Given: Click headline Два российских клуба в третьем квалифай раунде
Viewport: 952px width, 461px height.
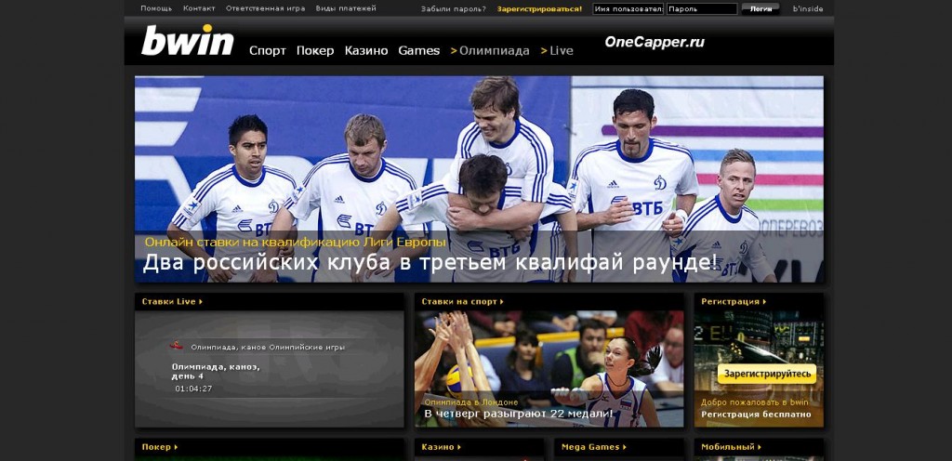Looking at the screenshot, I should 430,263.
